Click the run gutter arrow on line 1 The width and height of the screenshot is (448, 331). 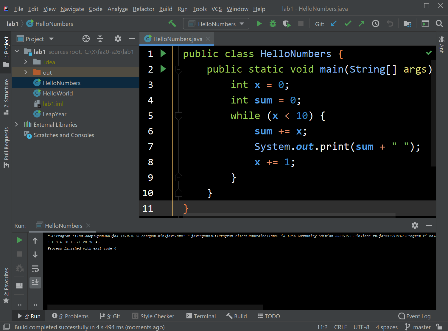point(163,54)
